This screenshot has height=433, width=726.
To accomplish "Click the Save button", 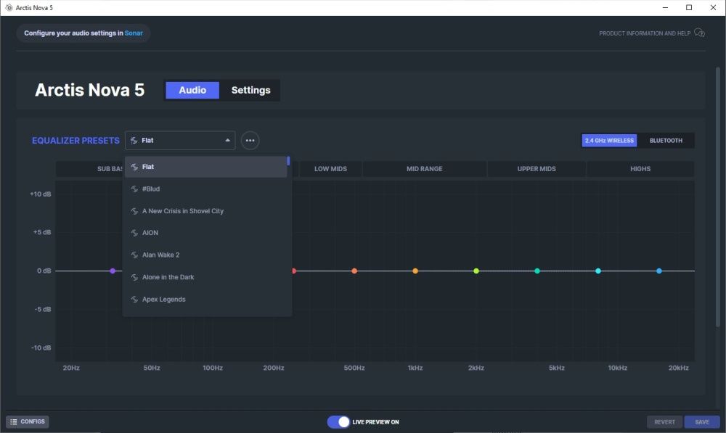I will pos(702,422).
